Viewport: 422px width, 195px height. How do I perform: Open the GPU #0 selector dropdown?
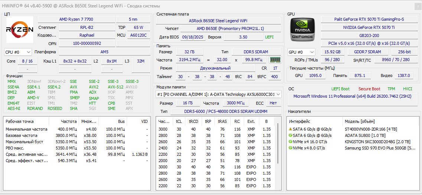pyautogui.click(x=302, y=52)
